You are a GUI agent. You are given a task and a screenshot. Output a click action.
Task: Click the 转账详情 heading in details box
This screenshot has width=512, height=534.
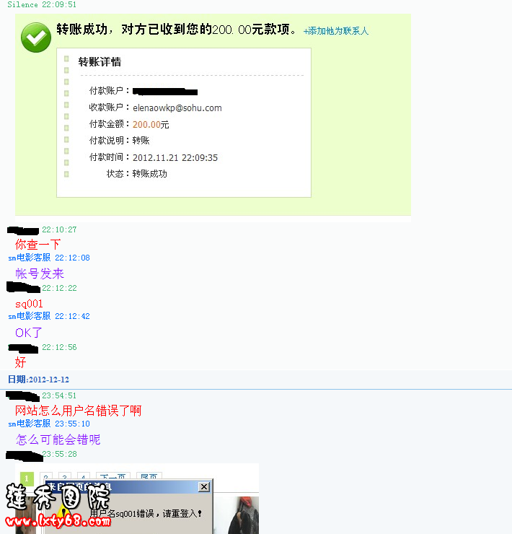point(100,62)
